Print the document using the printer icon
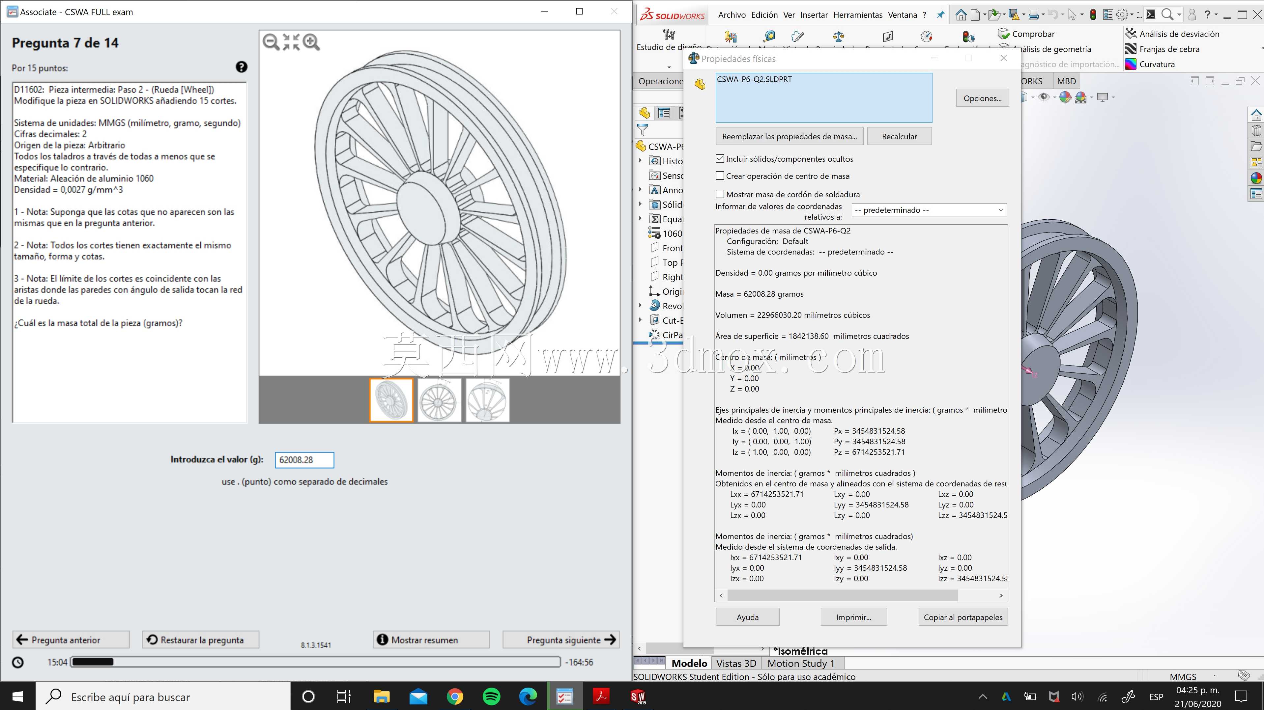1264x710 pixels. point(1033,15)
